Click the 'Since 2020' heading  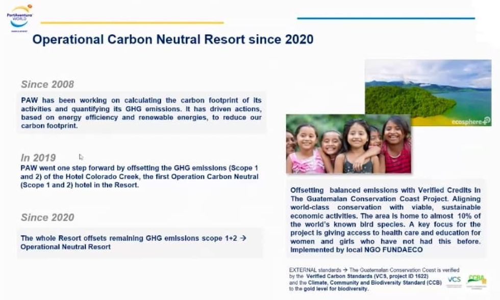[x=47, y=217]
